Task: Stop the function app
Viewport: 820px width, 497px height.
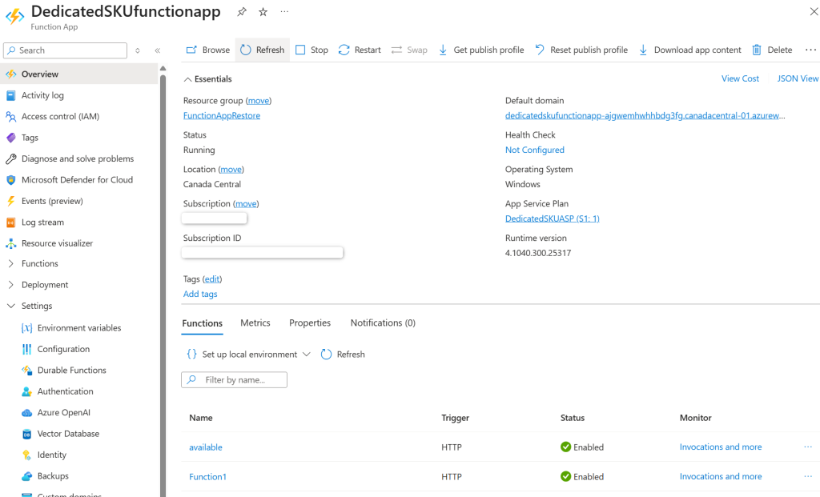Action: [312, 50]
